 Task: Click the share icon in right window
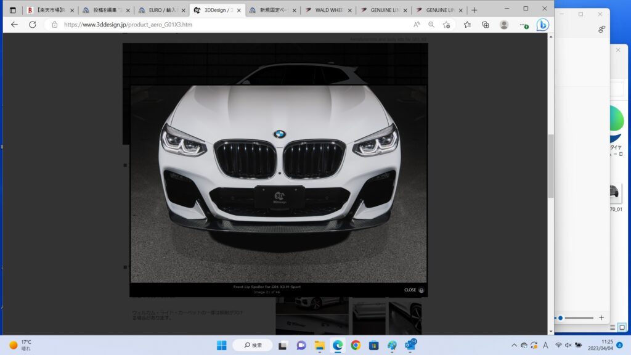click(x=601, y=30)
